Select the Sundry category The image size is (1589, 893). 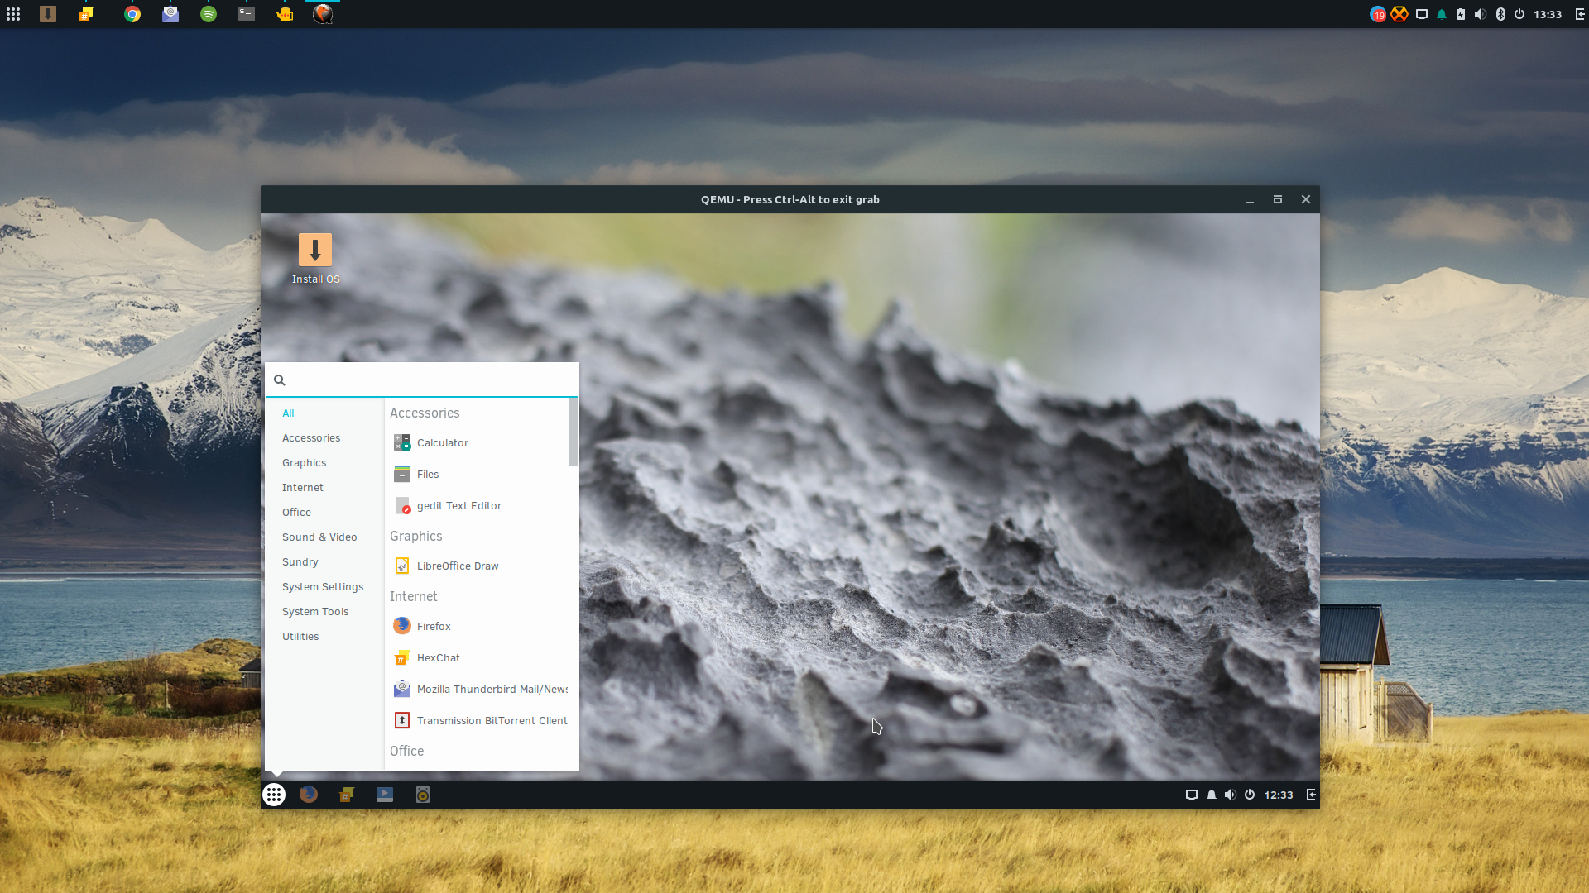[300, 562]
